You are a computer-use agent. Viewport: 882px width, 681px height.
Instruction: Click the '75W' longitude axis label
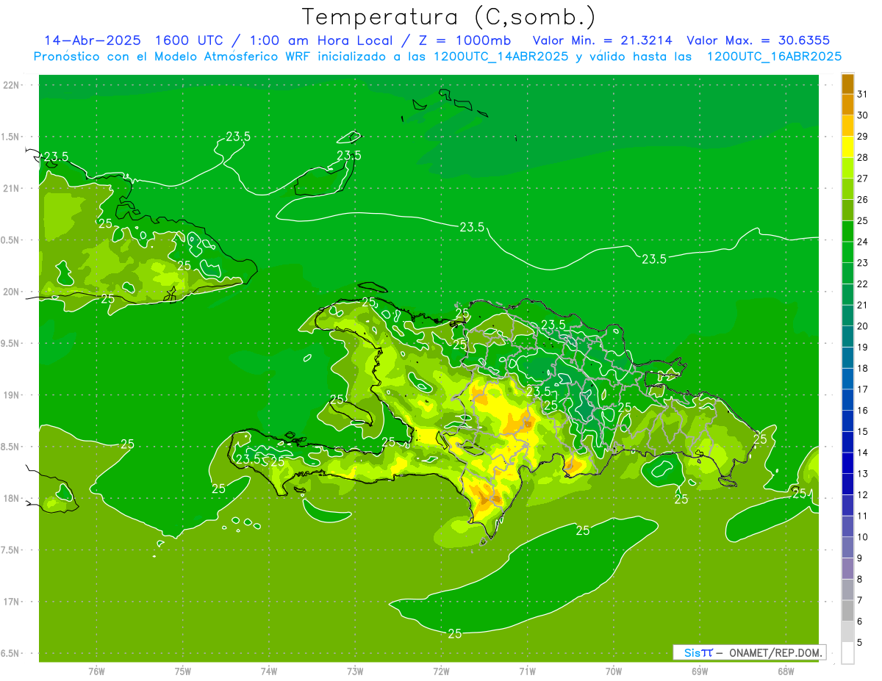[183, 671]
